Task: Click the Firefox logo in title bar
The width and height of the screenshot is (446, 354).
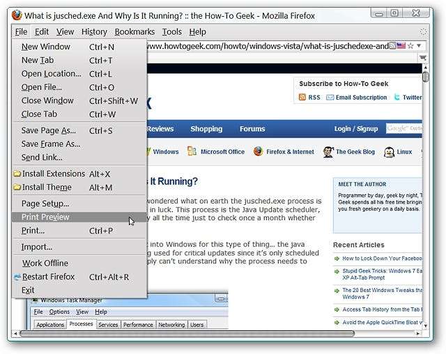Action: pyautogui.click(x=17, y=15)
